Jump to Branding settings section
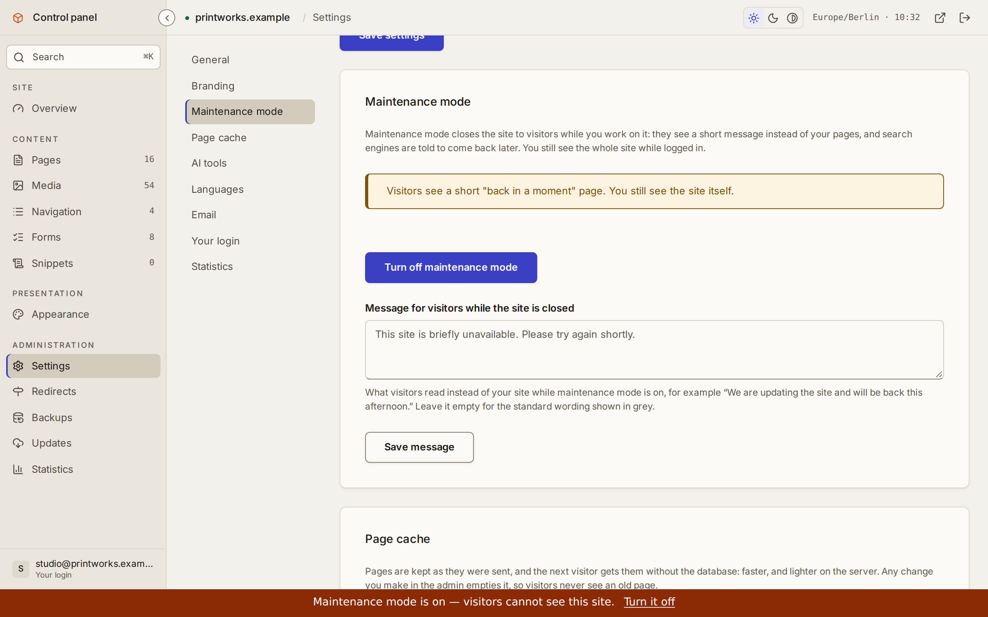988x617 pixels. (250, 86)
